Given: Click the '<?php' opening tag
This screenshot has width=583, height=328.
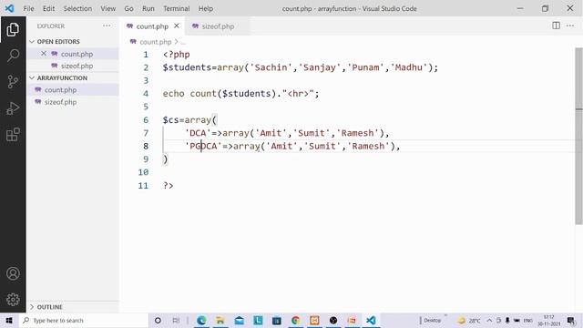Looking at the screenshot, I should pos(176,55).
